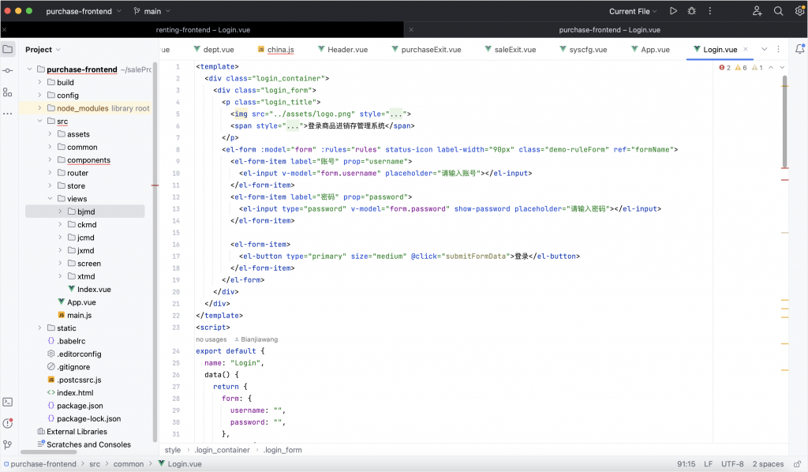Switch to the purchaseExit.vue tab
Viewport: 808px width, 472px height.
click(x=431, y=49)
